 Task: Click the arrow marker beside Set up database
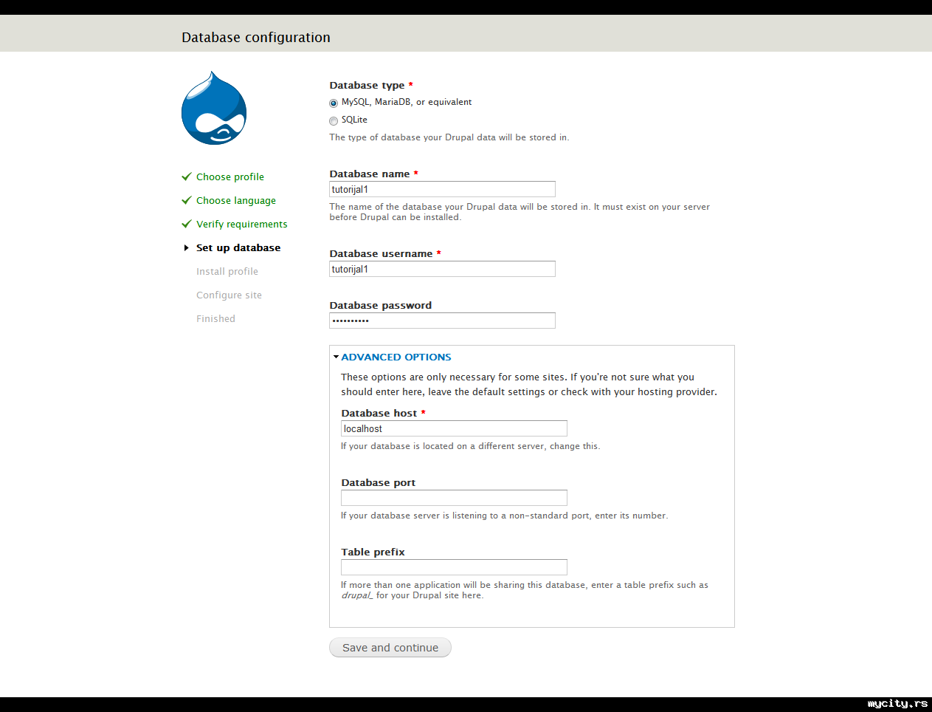[186, 248]
